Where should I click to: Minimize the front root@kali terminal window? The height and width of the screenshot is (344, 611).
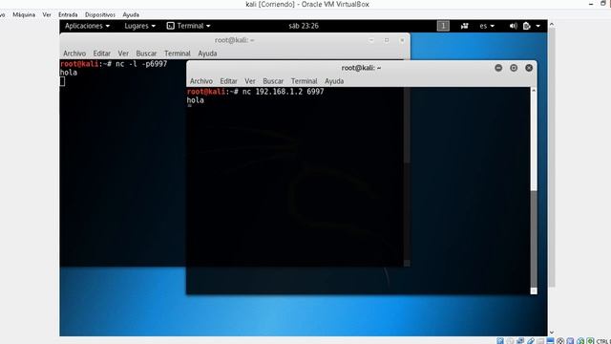(498, 68)
